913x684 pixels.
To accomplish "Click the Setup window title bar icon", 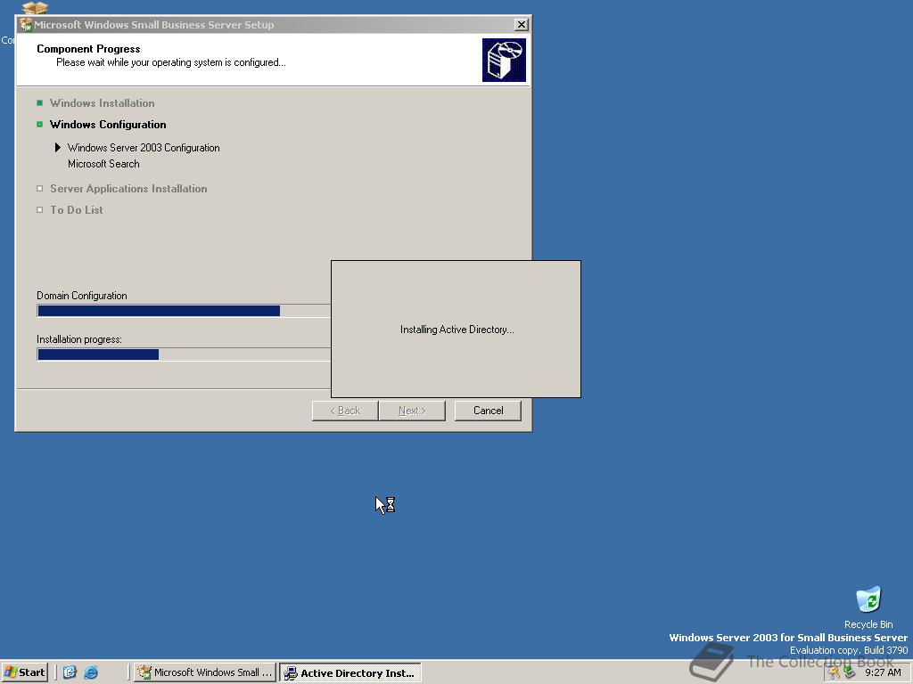I will [26, 24].
